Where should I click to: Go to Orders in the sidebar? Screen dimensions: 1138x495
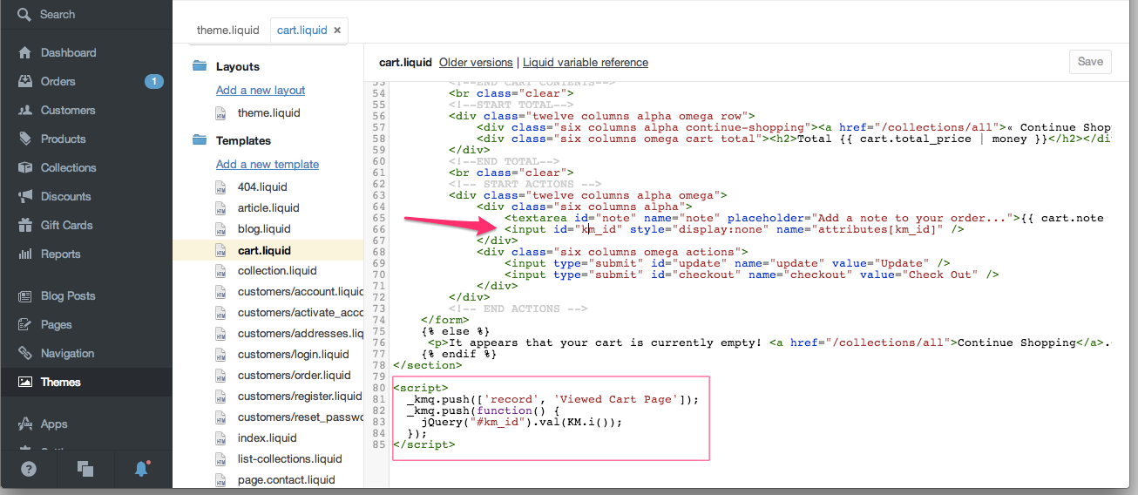click(x=58, y=82)
